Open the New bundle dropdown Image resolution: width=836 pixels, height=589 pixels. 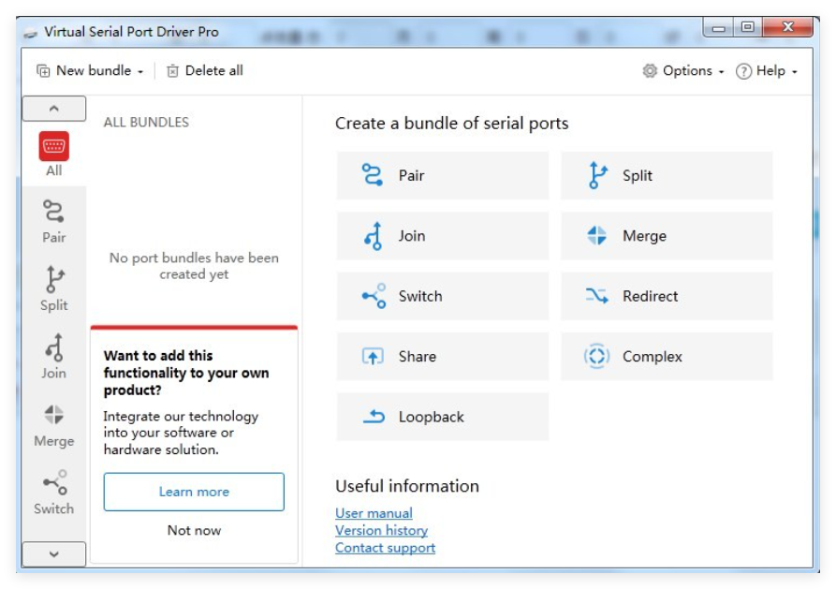(90, 71)
